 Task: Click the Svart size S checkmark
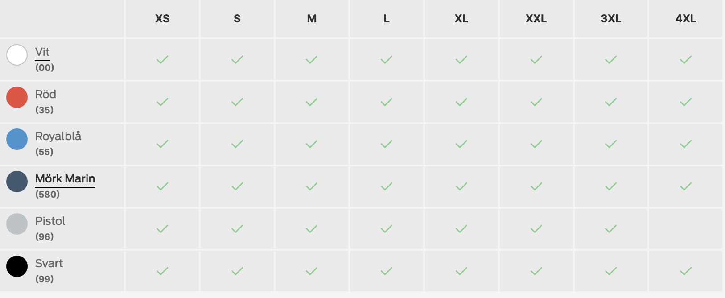pyautogui.click(x=237, y=271)
